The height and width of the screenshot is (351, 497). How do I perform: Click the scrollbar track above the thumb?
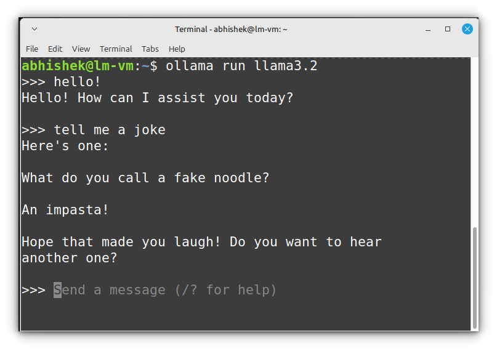click(474, 142)
